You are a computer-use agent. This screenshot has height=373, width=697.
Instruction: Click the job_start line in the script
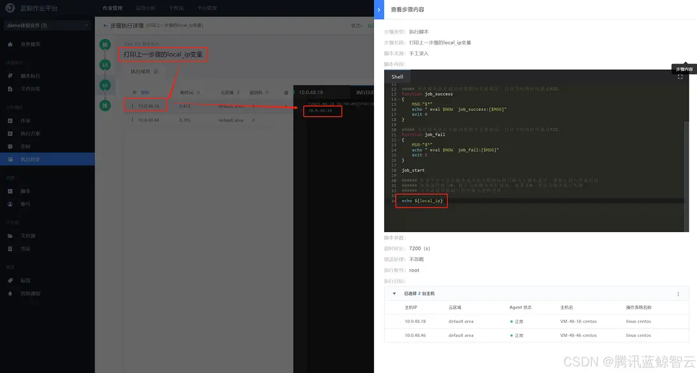(x=413, y=171)
